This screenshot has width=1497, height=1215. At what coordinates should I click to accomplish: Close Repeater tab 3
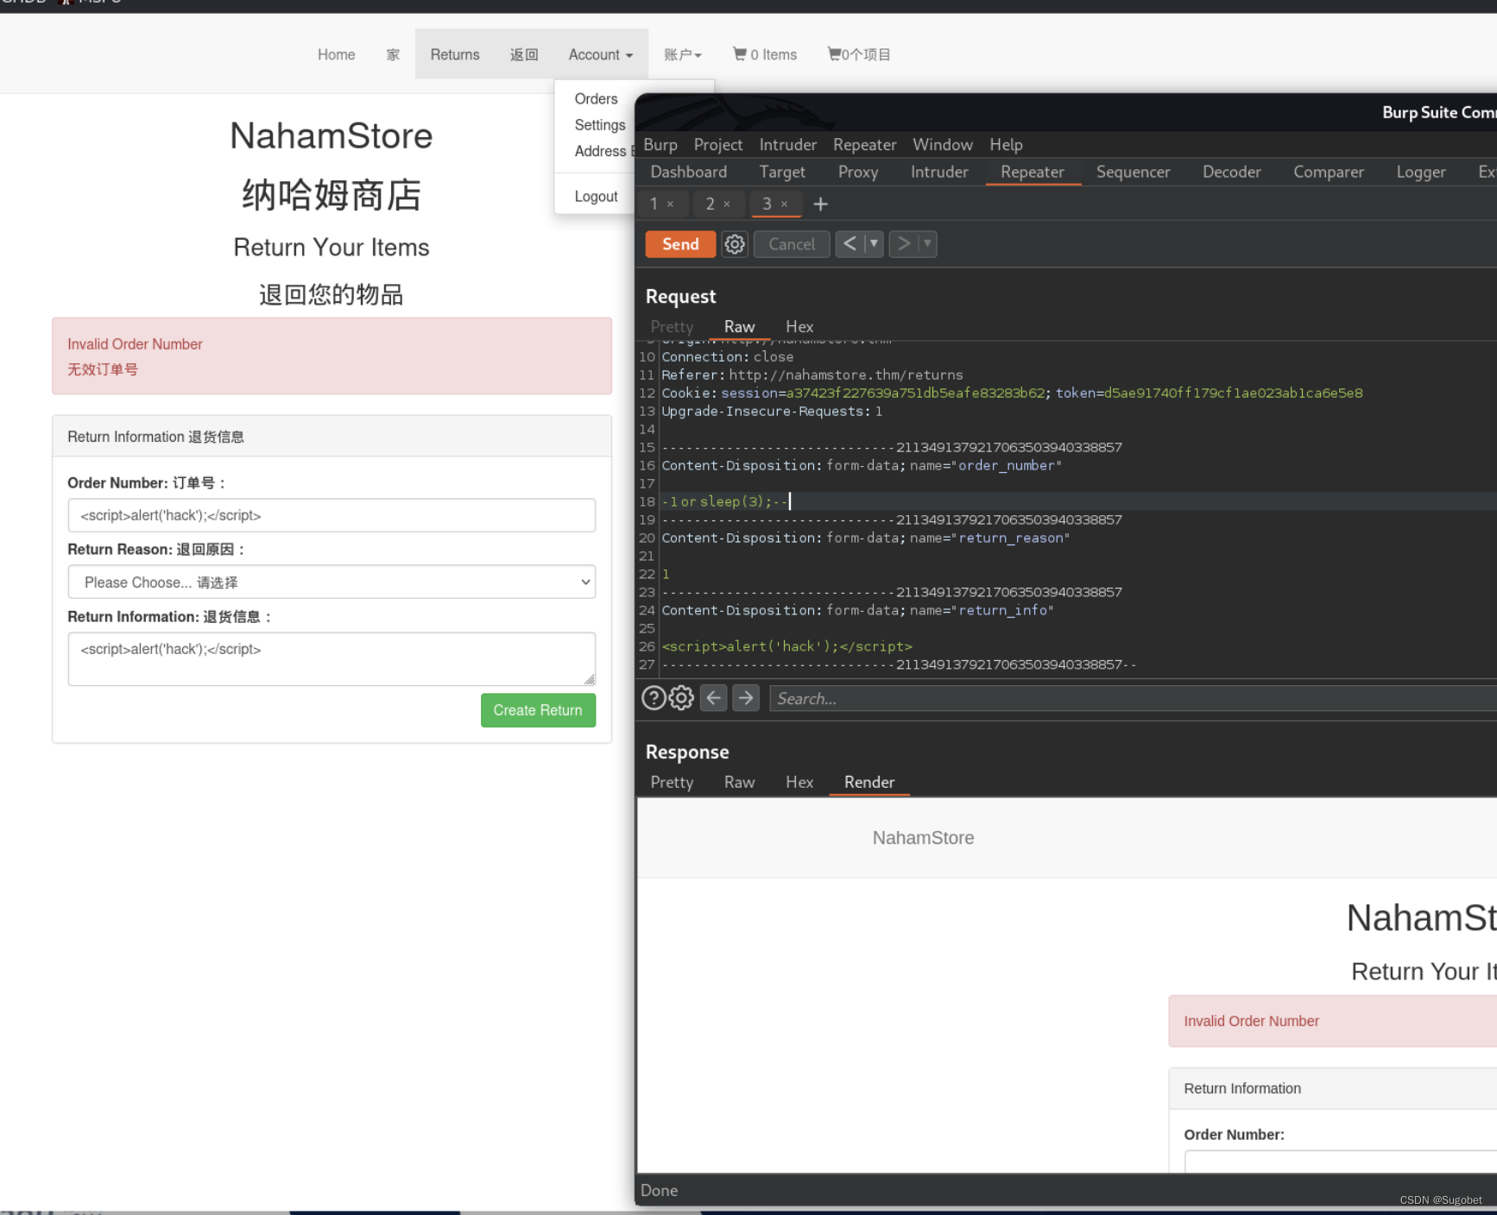785,205
